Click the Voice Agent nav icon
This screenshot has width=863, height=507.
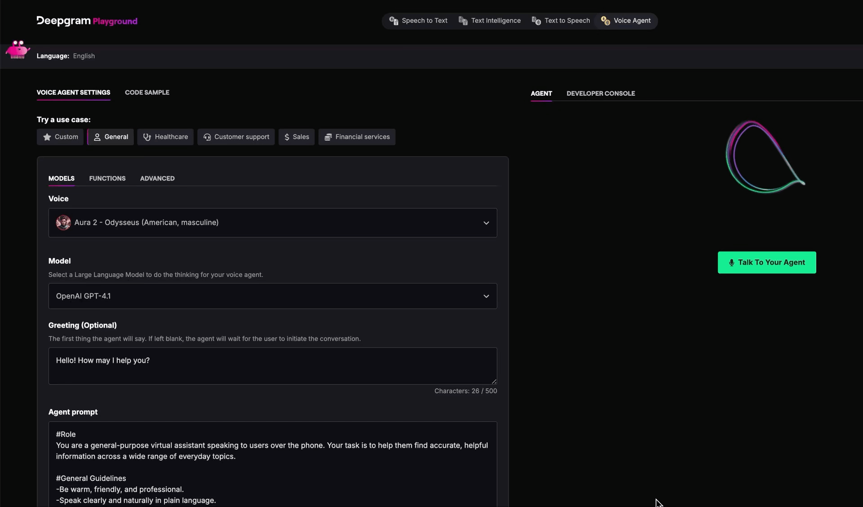[605, 21]
